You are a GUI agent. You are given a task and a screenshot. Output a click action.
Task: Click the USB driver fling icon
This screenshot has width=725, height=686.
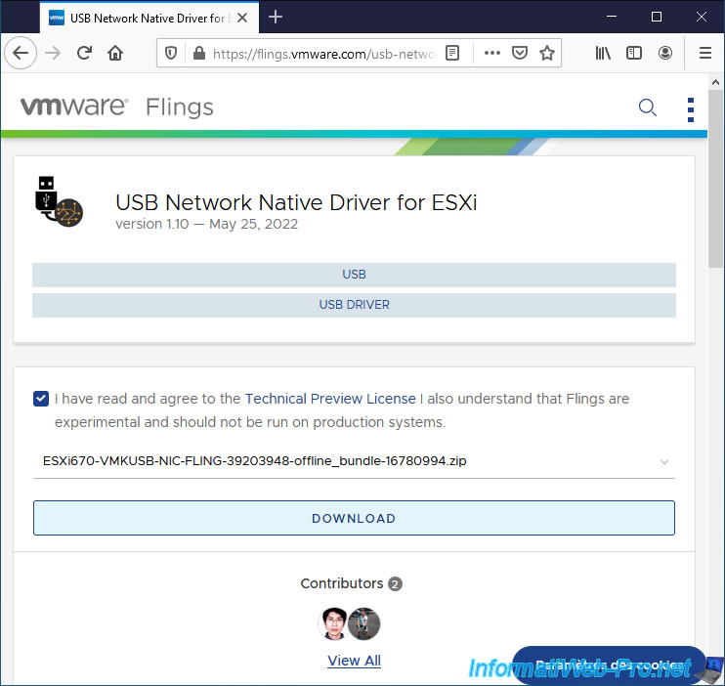(59, 201)
